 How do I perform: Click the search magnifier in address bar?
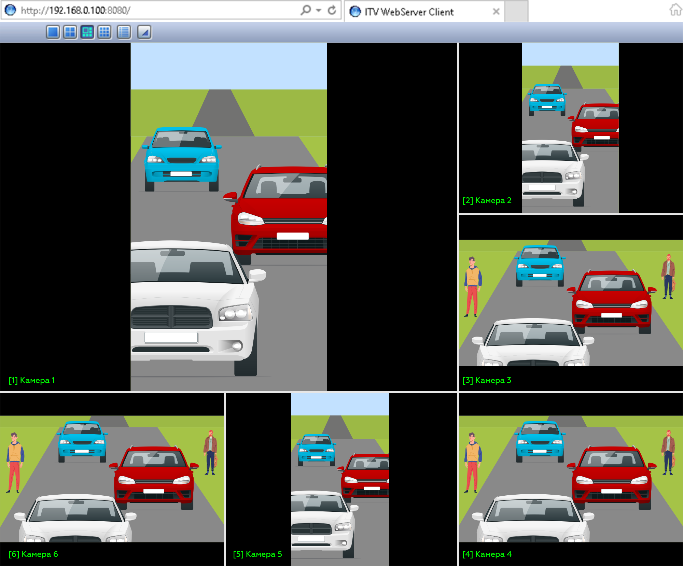pos(306,10)
